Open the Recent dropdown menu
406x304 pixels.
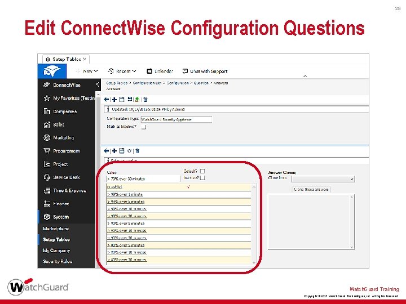(122, 71)
